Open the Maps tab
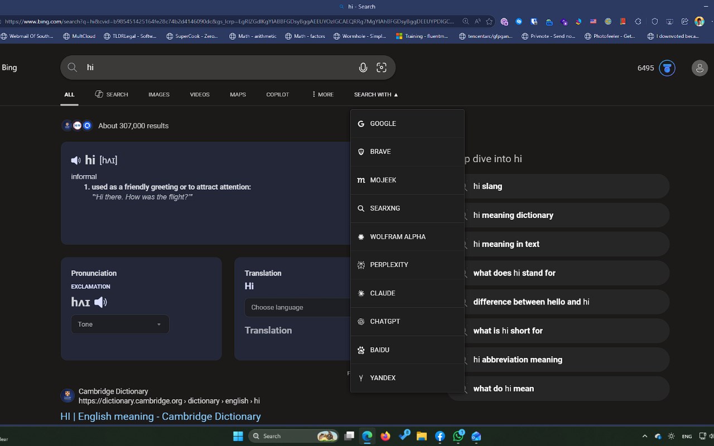Screen dimensions: 714x446 238,95
